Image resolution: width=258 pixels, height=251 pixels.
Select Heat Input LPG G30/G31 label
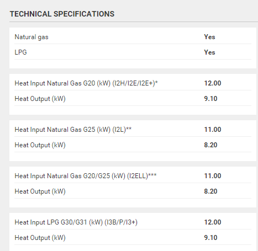point(76,222)
